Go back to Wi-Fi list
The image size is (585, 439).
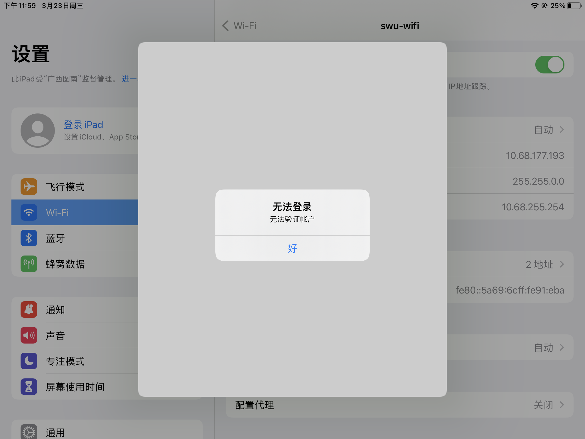click(x=239, y=26)
